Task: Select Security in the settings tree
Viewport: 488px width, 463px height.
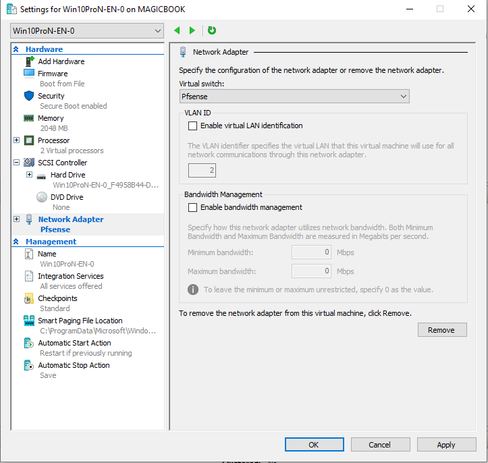Action: (x=51, y=96)
